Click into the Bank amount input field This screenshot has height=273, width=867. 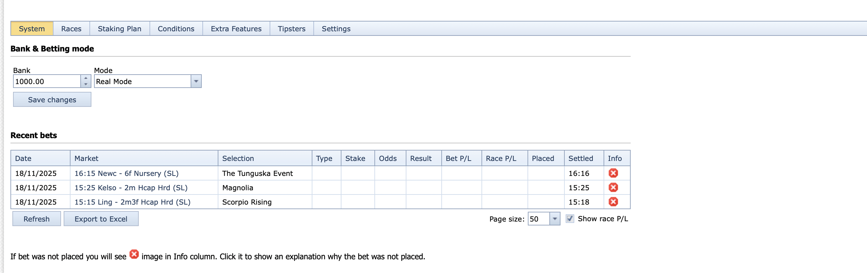[46, 81]
